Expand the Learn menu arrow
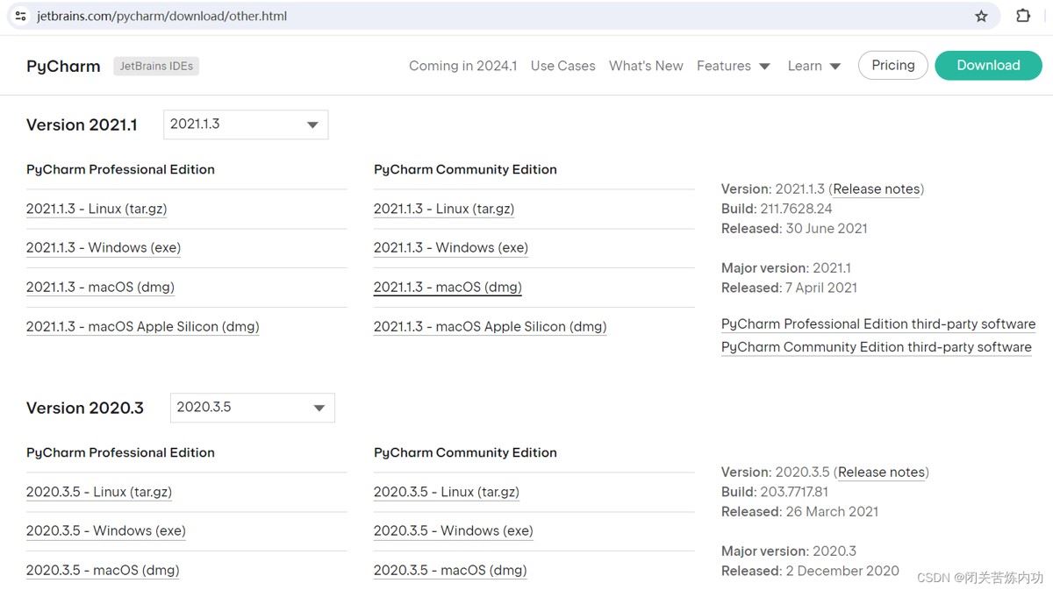 tap(835, 66)
